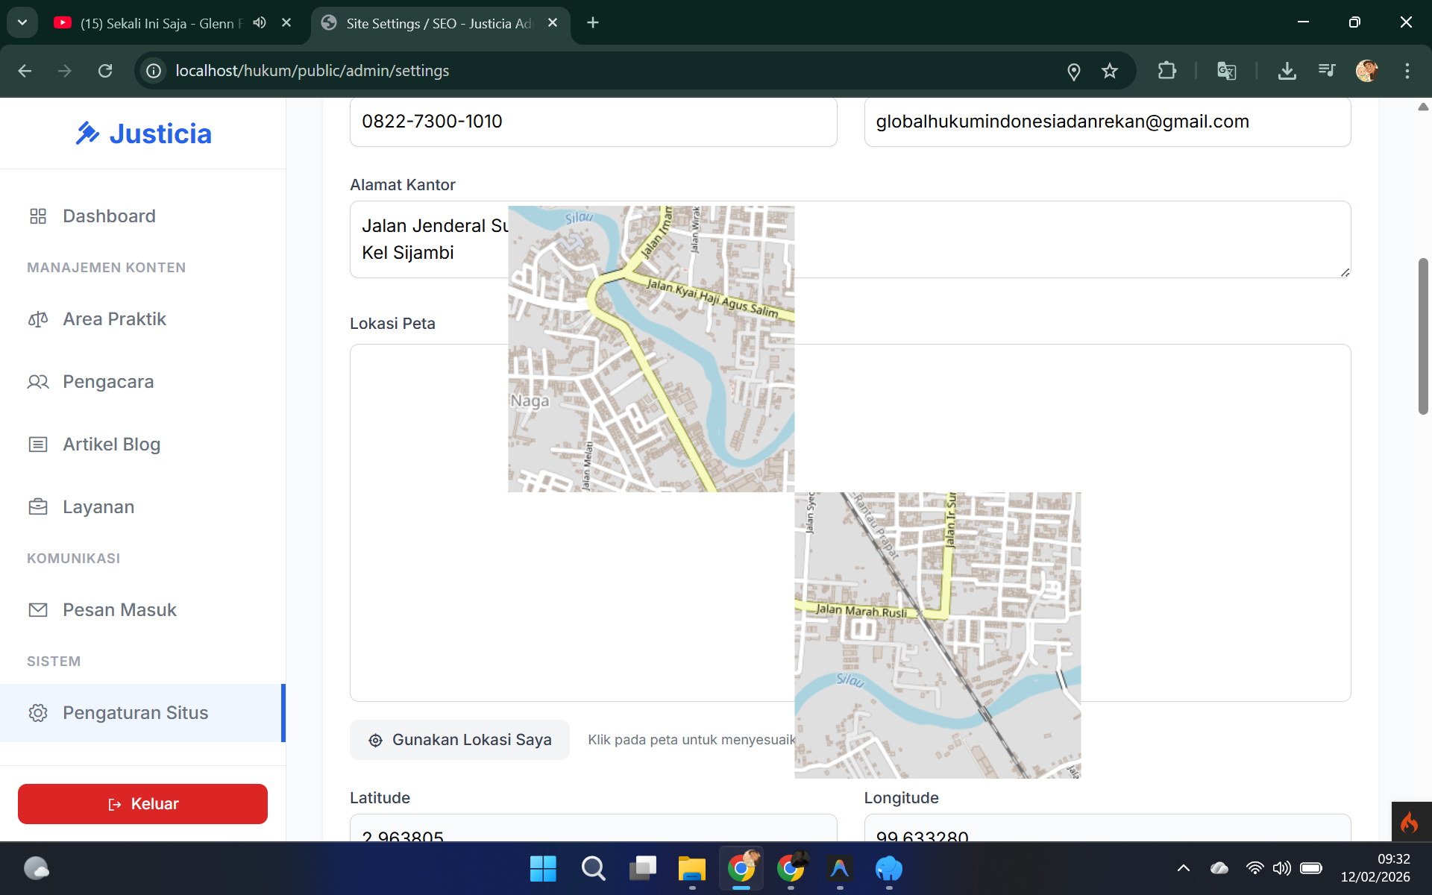Open the tab search dropdown arrow
This screenshot has height=895, width=1432.
(x=22, y=22)
